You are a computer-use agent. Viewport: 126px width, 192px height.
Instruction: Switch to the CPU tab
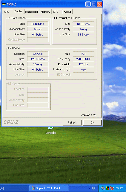[7, 12]
